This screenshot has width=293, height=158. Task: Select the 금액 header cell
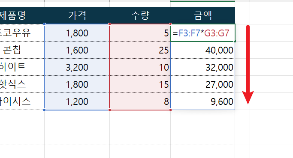point(203,15)
